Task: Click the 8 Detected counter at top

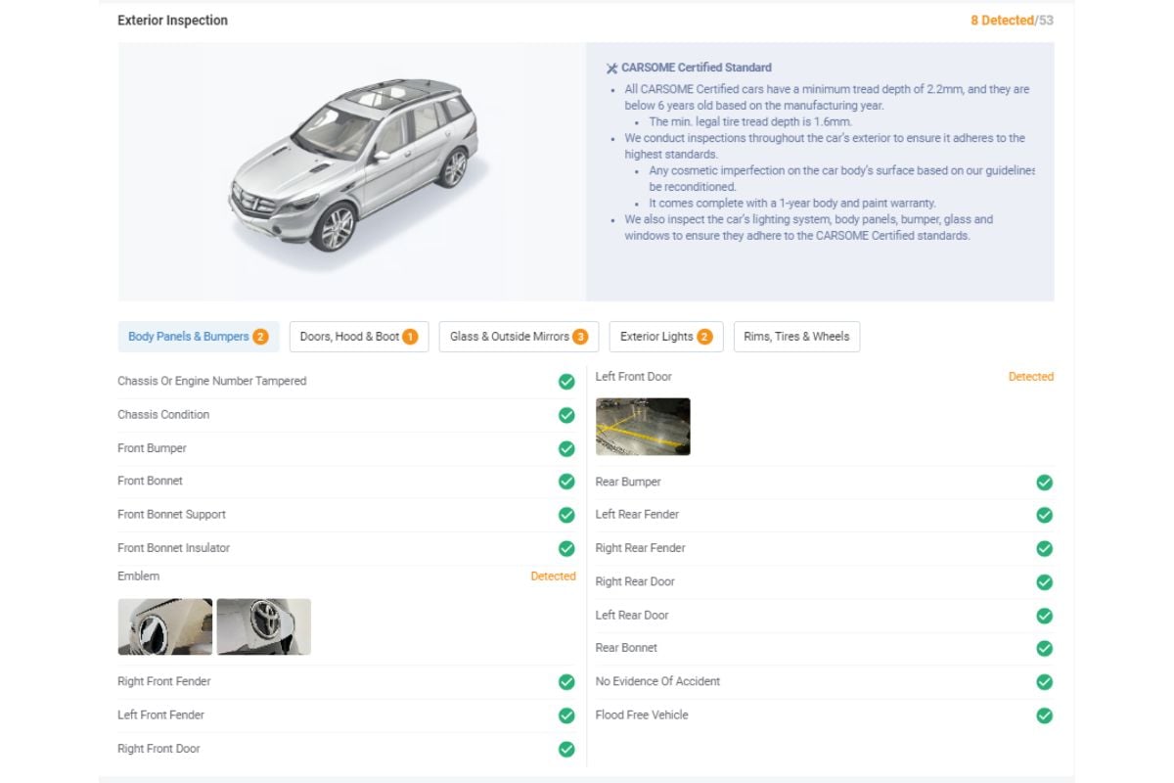Action: point(1001,20)
